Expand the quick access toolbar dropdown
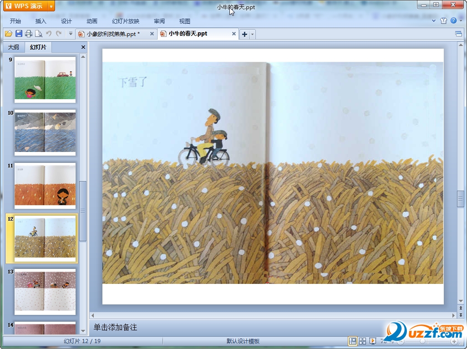This screenshot has height=349, width=467. point(71,34)
